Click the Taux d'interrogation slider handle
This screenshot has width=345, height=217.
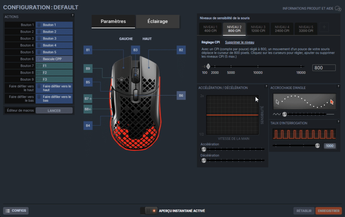tap(317, 146)
